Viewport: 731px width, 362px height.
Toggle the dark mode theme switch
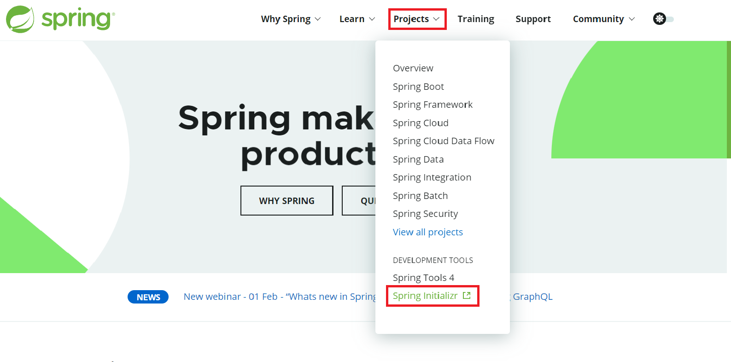point(663,19)
